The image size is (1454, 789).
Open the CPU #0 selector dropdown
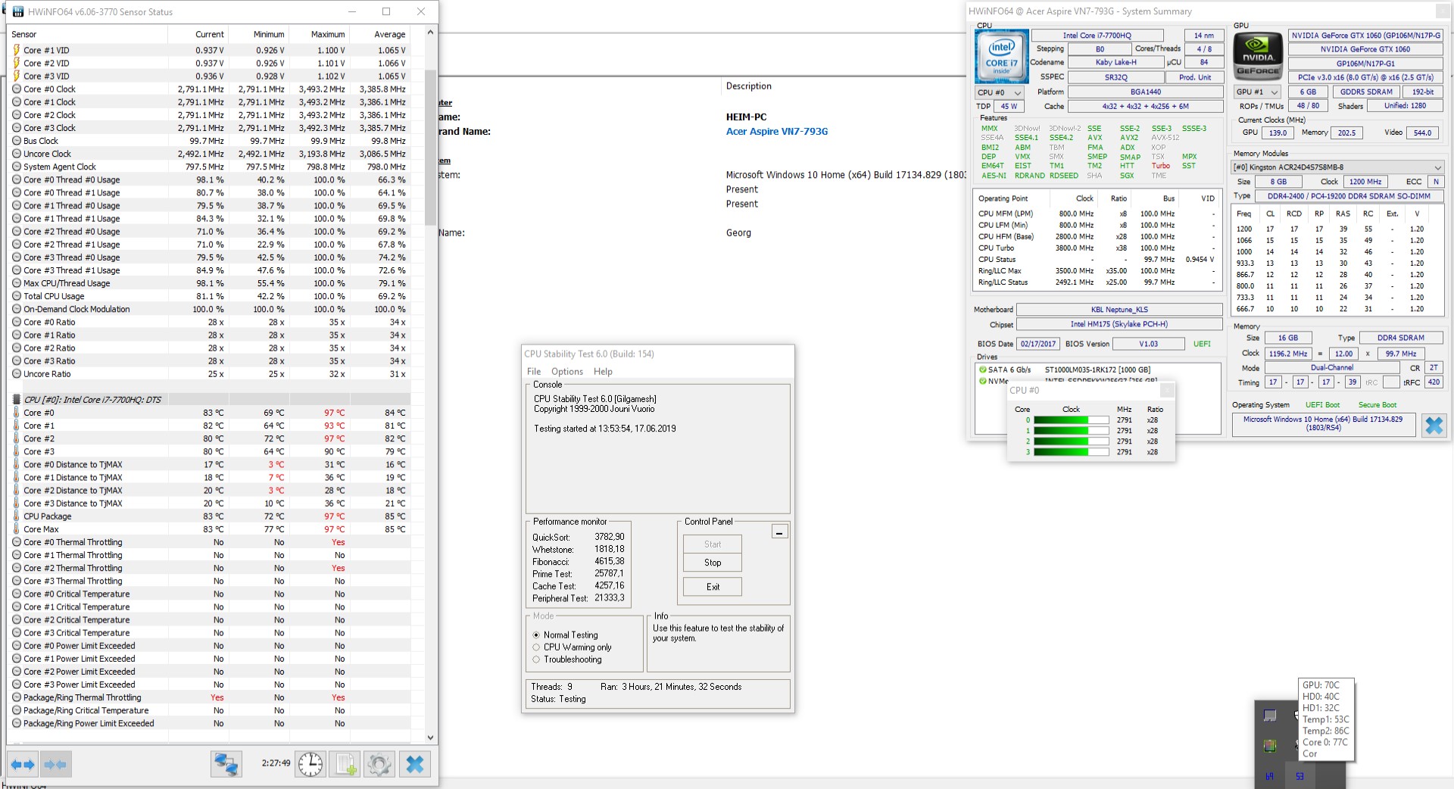(x=1000, y=92)
